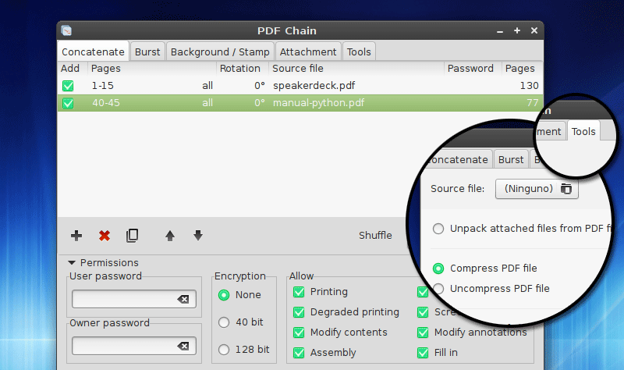Click the PDF Chain app icon in title bar

click(x=66, y=30)
